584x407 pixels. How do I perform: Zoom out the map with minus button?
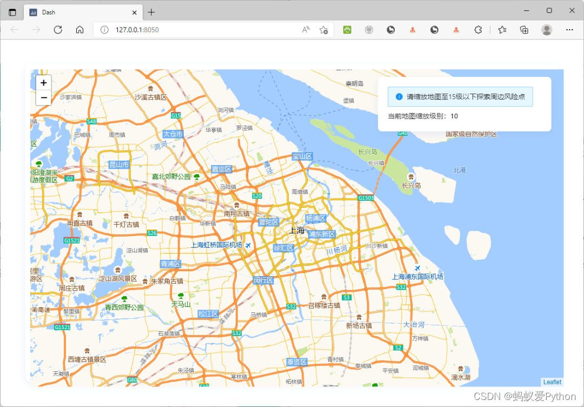tap(44, 97)
